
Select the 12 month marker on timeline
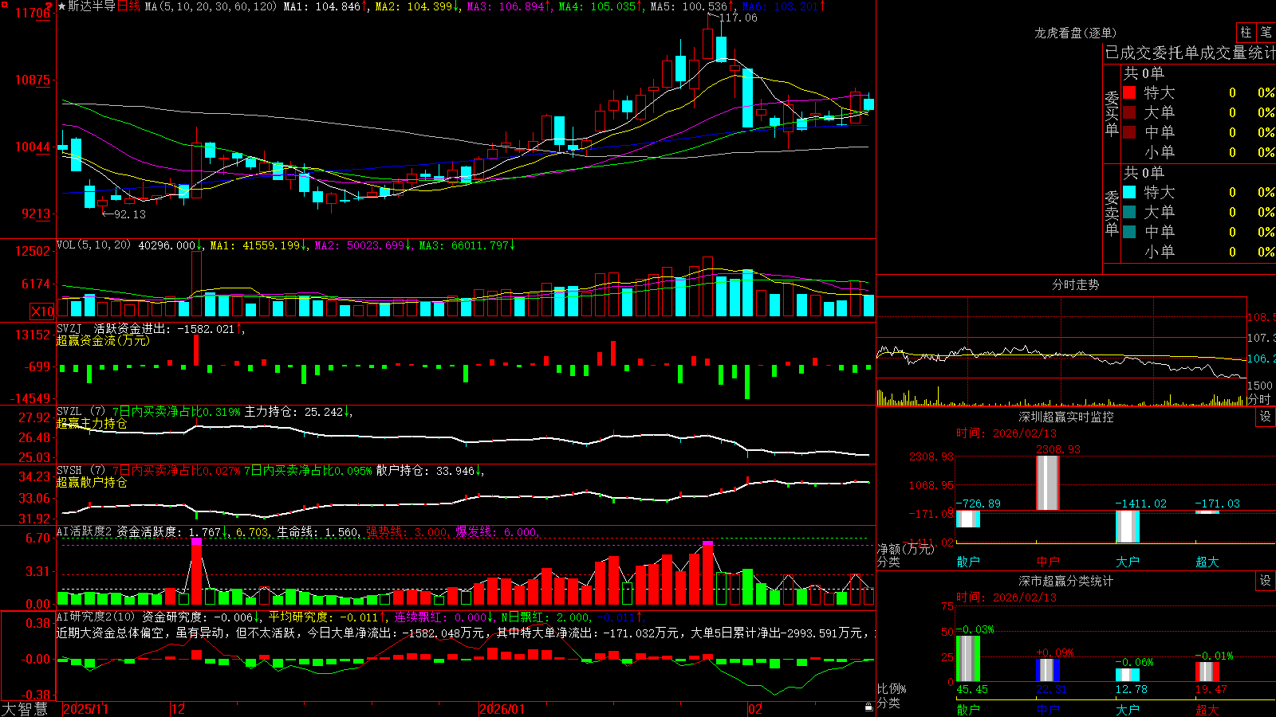click(x=179, y=709)
